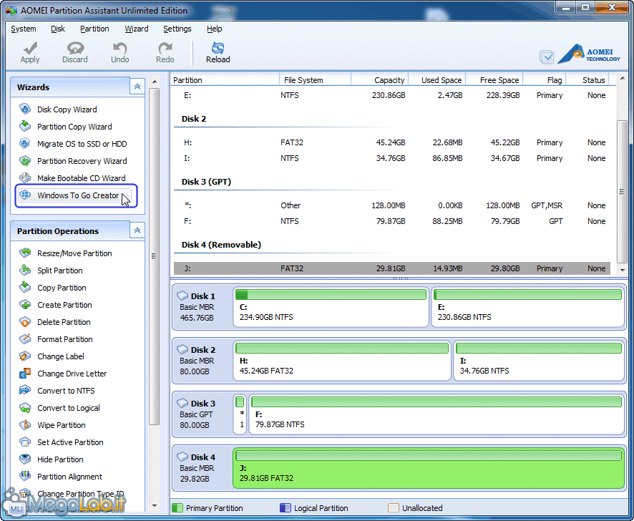Image resolution: width=634 pixels, height=521 pixels.
Task: Open Windows To Go Creator icon
Action: (25, 195)
